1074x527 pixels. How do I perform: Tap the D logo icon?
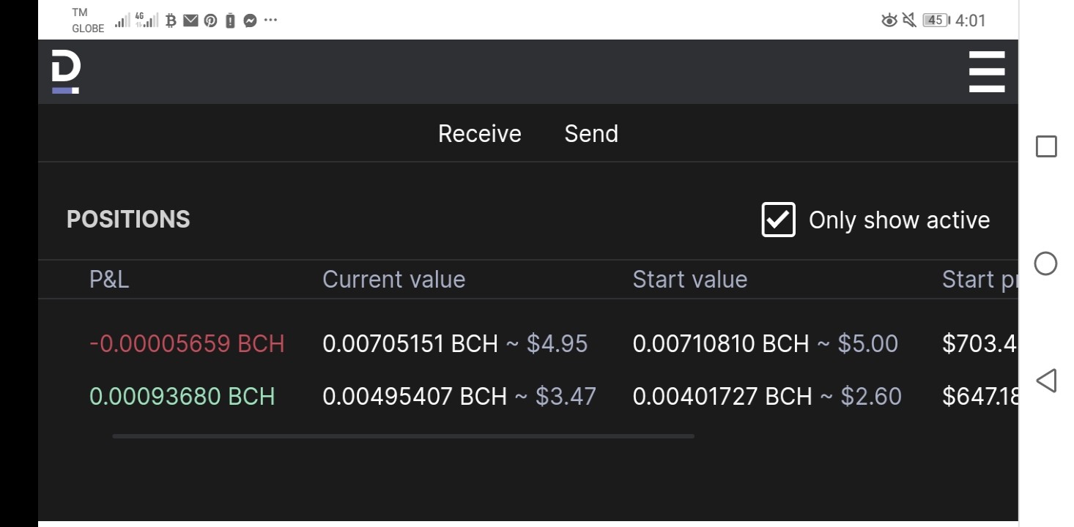66,72
